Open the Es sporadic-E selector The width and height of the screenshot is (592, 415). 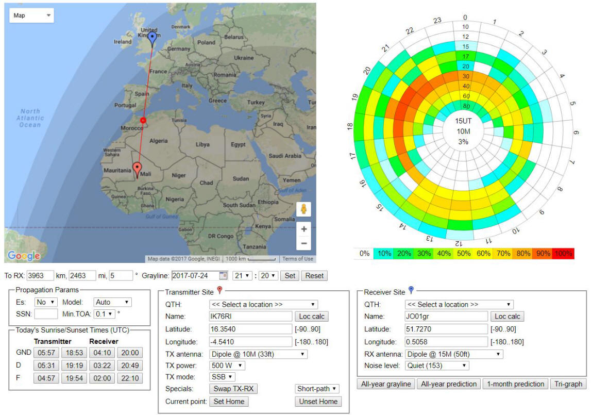[x=45, y=302]
